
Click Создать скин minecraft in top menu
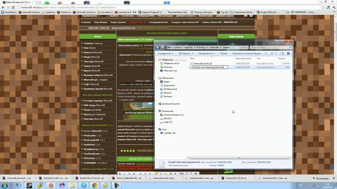click(185, 22)
